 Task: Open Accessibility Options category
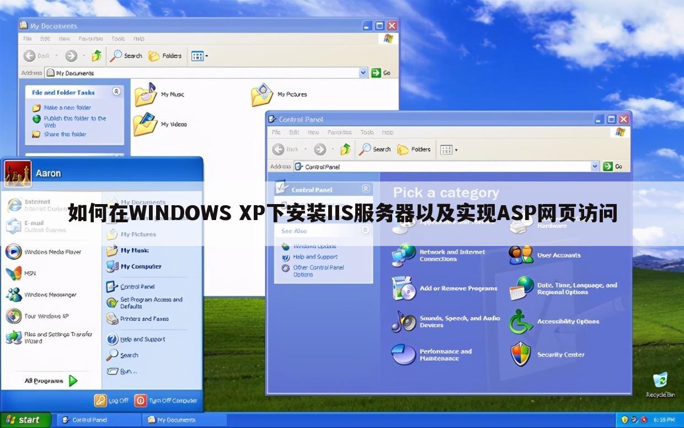coord(554,321)
